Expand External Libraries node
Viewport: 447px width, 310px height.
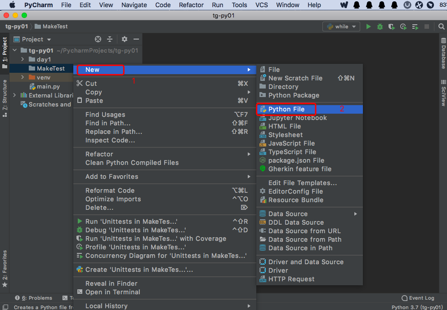pyautogui.click(x=14, y=95)
